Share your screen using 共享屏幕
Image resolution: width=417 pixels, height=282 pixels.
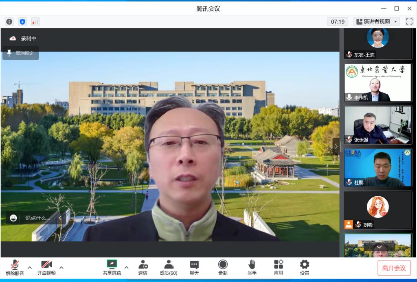click(x=112, y=267)
